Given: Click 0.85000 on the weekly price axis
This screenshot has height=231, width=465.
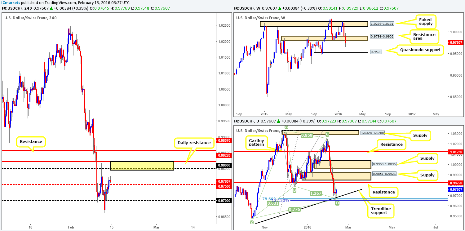Looking at the screenshot, I should point(455,96).
